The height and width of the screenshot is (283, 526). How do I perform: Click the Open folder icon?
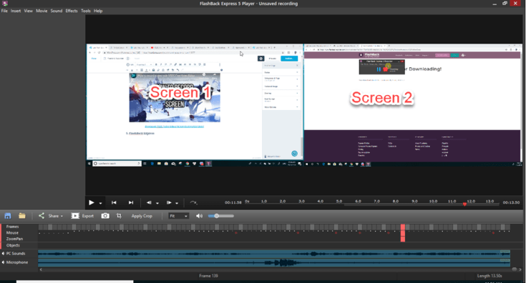coord(22,216)
